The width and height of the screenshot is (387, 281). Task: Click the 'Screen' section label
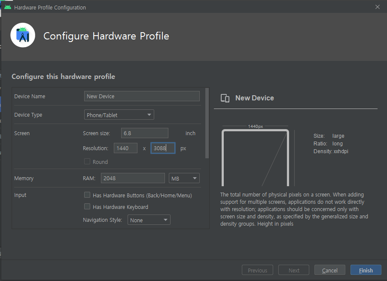(x=22, y=133)
